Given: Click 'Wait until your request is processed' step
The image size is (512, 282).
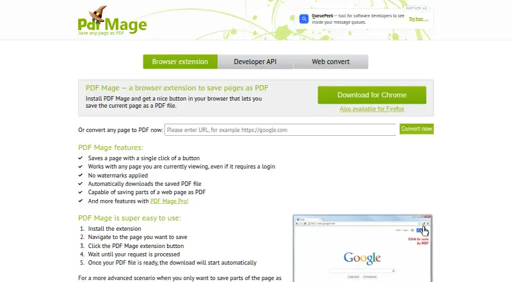Looking at the screenshot, I should point(134,254).
